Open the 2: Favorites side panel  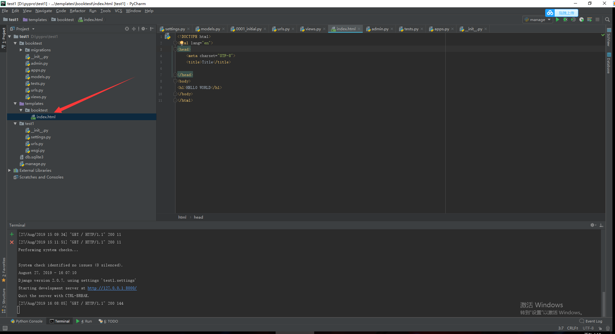[x=4, y=270]
